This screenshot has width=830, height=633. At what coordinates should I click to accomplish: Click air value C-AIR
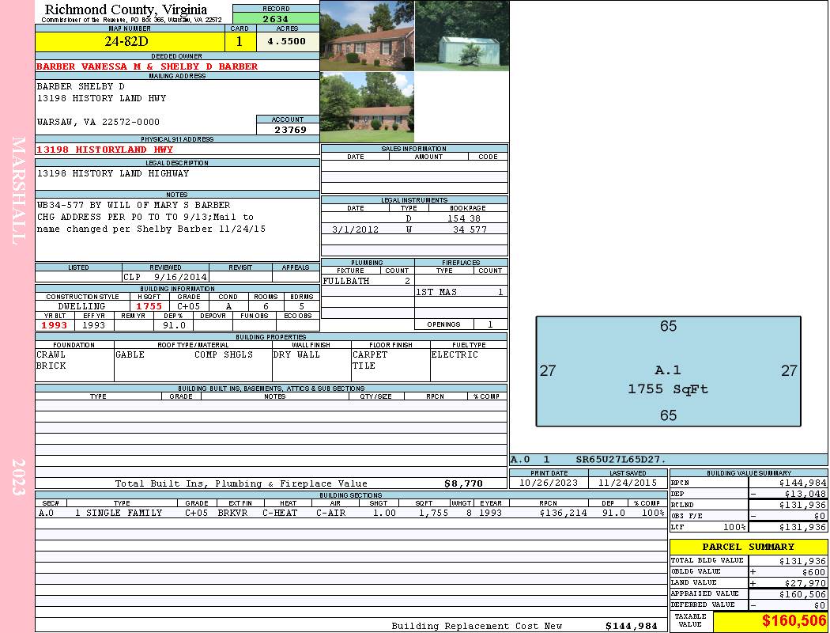331,513
